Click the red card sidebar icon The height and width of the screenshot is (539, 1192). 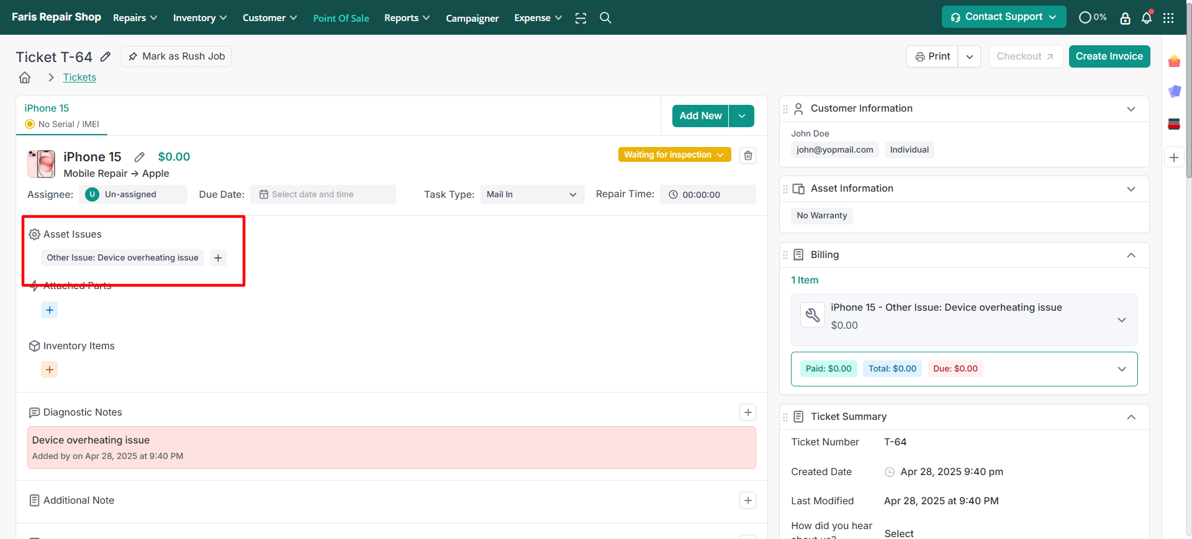pyautogui.click(x=1174, y=124)
